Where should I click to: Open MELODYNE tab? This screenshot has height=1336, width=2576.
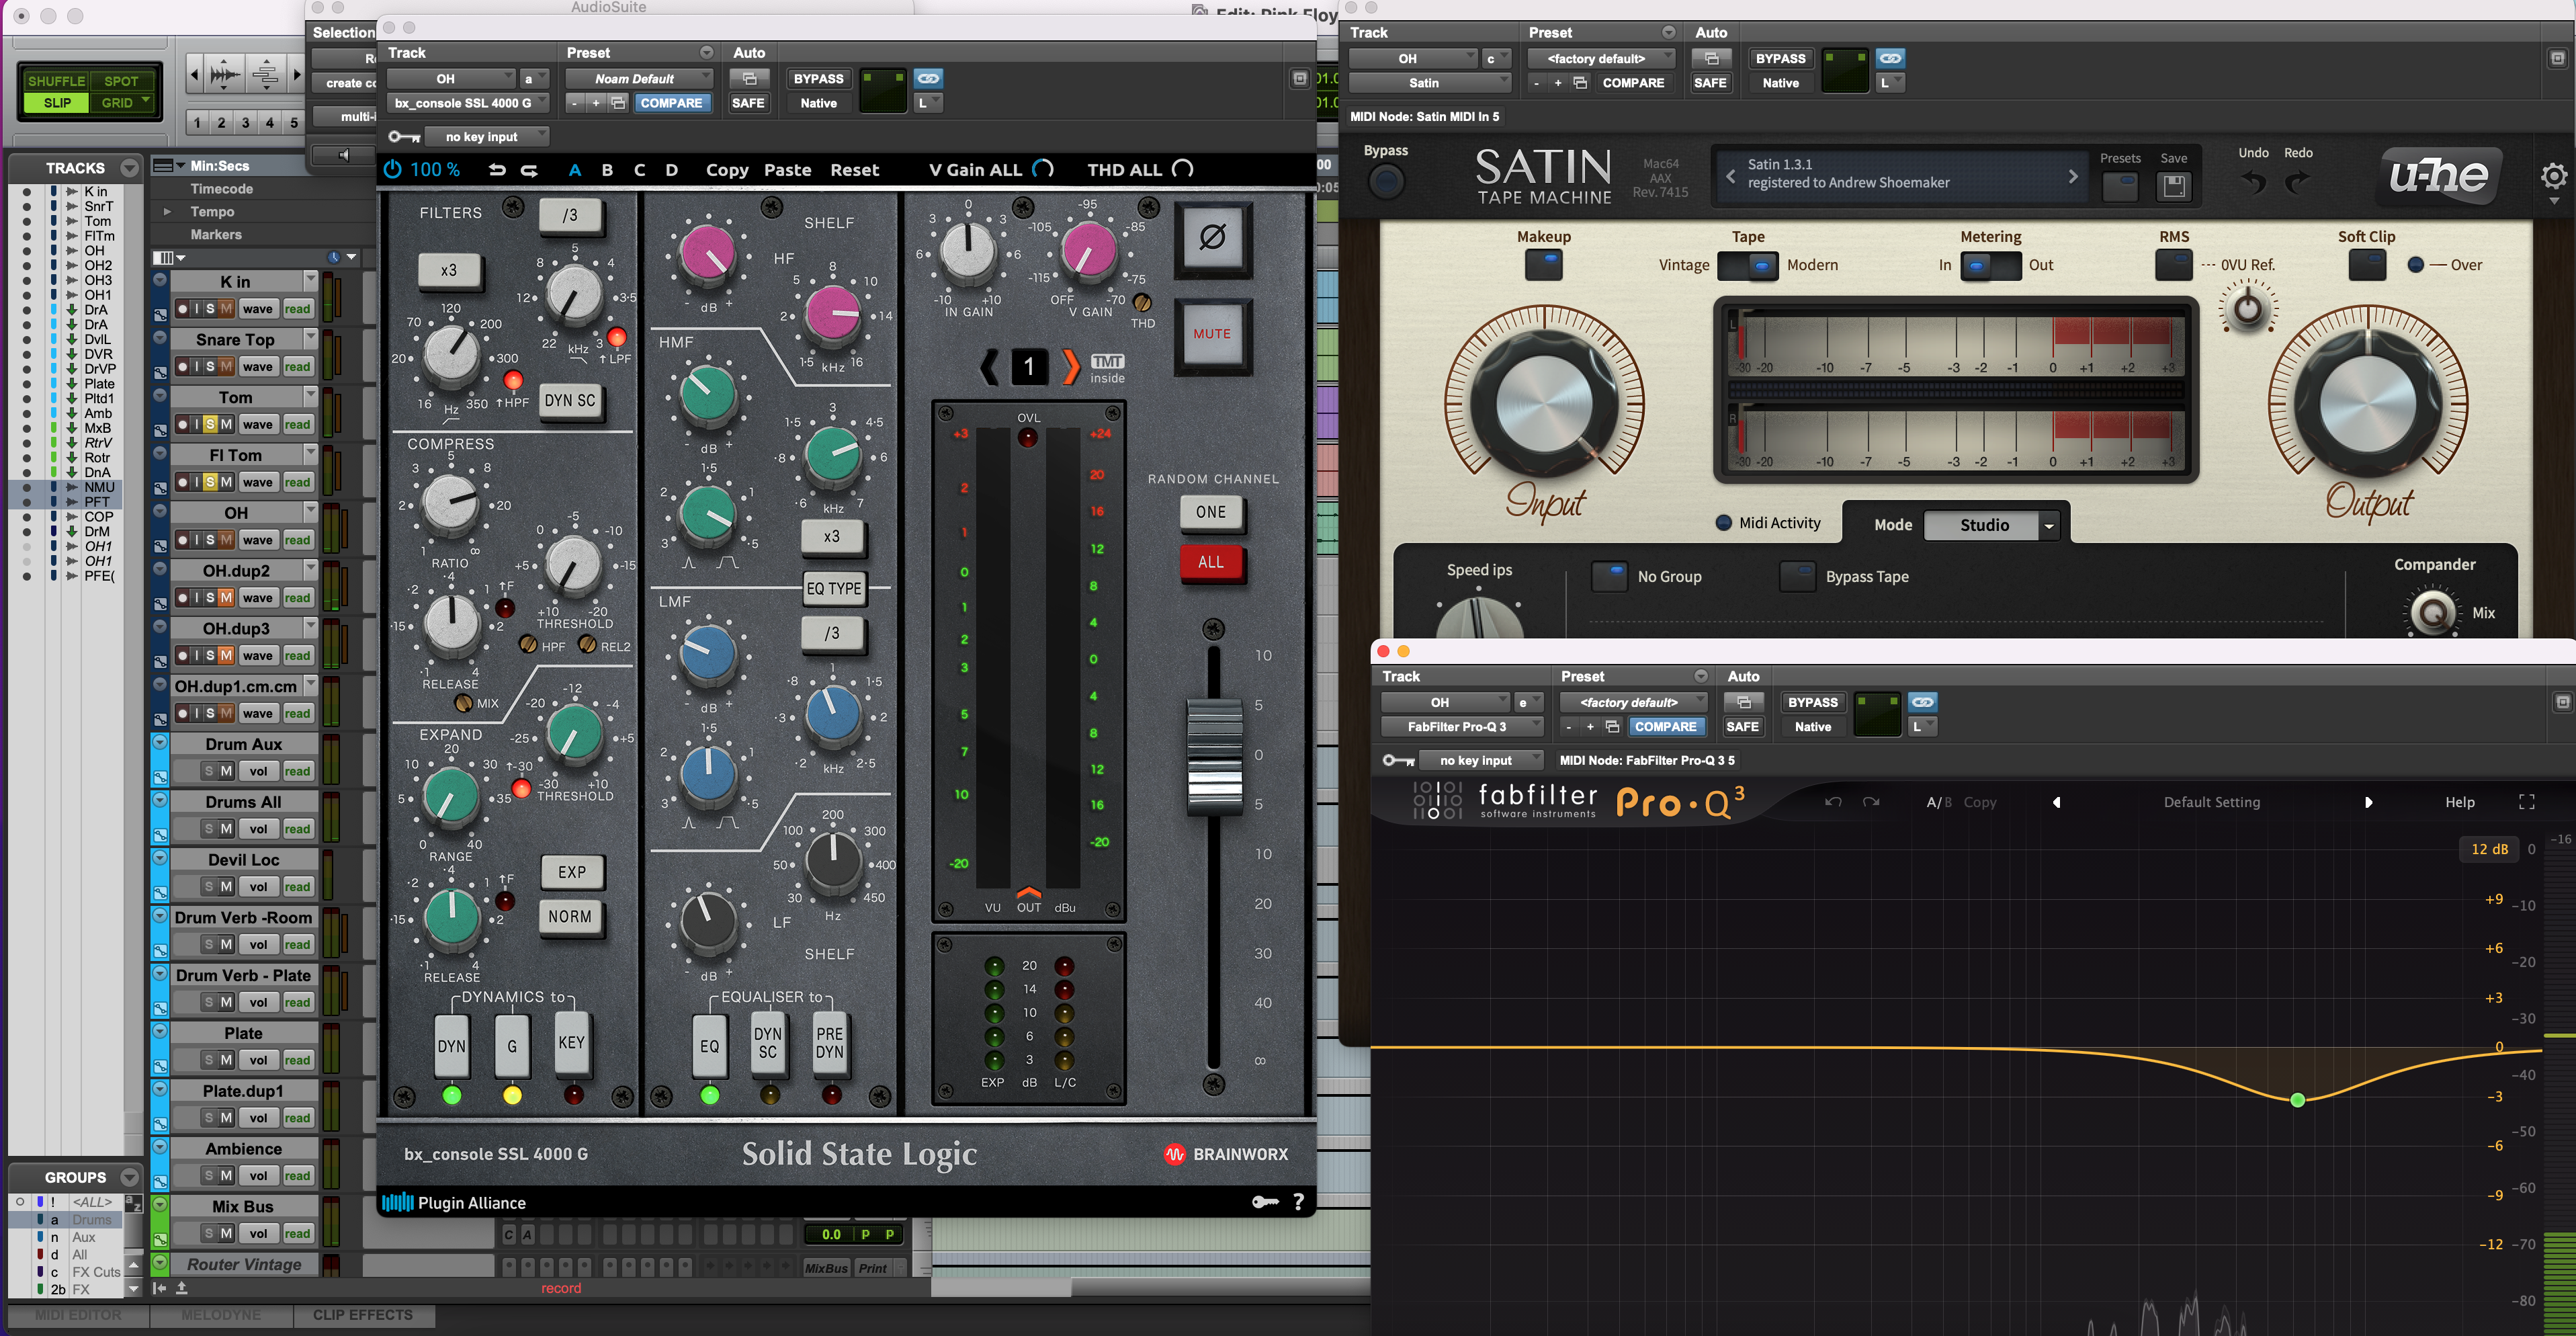point(221,1315)
